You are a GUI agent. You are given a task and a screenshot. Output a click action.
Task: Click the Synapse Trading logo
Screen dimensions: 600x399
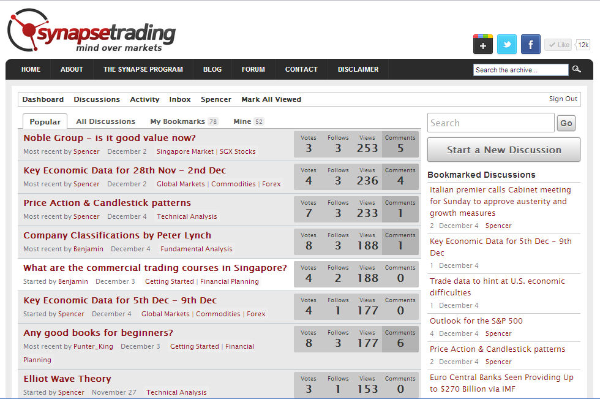[92, 32]
